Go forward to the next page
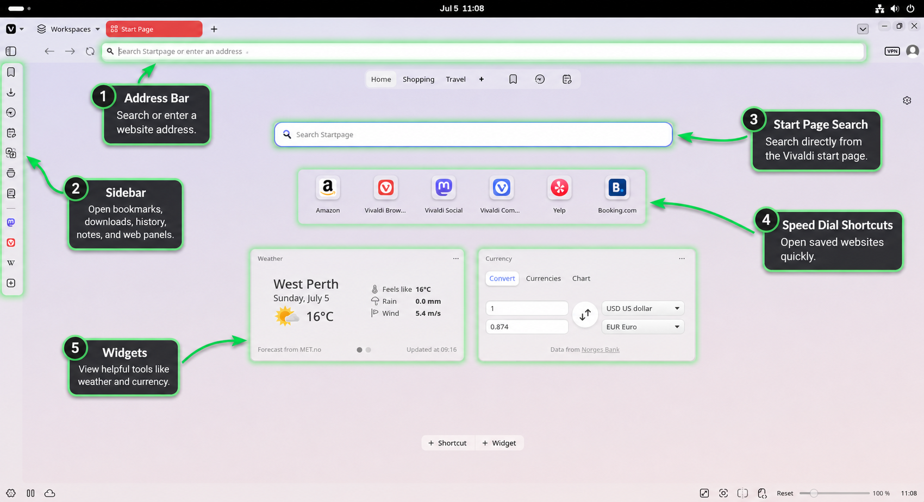Viewport: 924px width, 502px height. click(70, 51)
